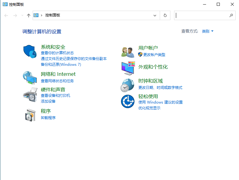Open 备份和还原(Windows 7) link
The width and height of the screenshot is (239, 180).
click(x=61, y=65)
